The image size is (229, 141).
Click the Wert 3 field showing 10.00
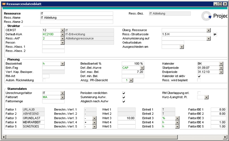click(126, 118)
